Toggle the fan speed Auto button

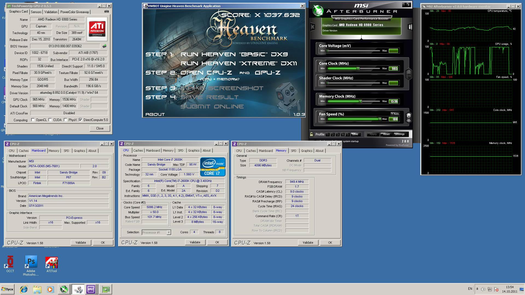pos(395,114)
